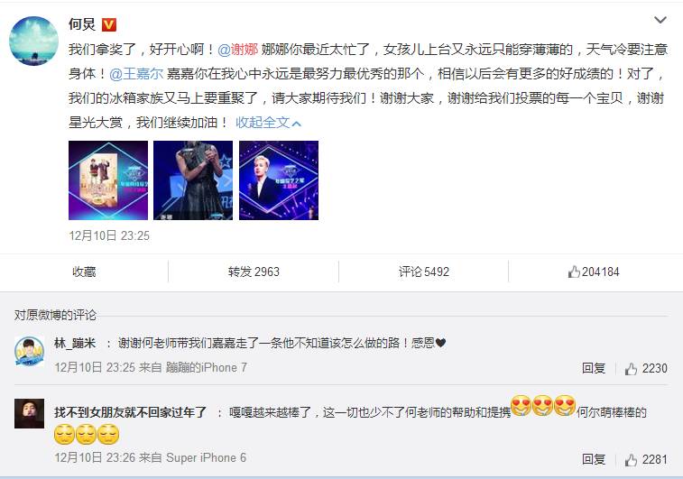Reply to 林_蹦米's comment
The height and width of the screenshot is (479, 683).
pos(594,368)
